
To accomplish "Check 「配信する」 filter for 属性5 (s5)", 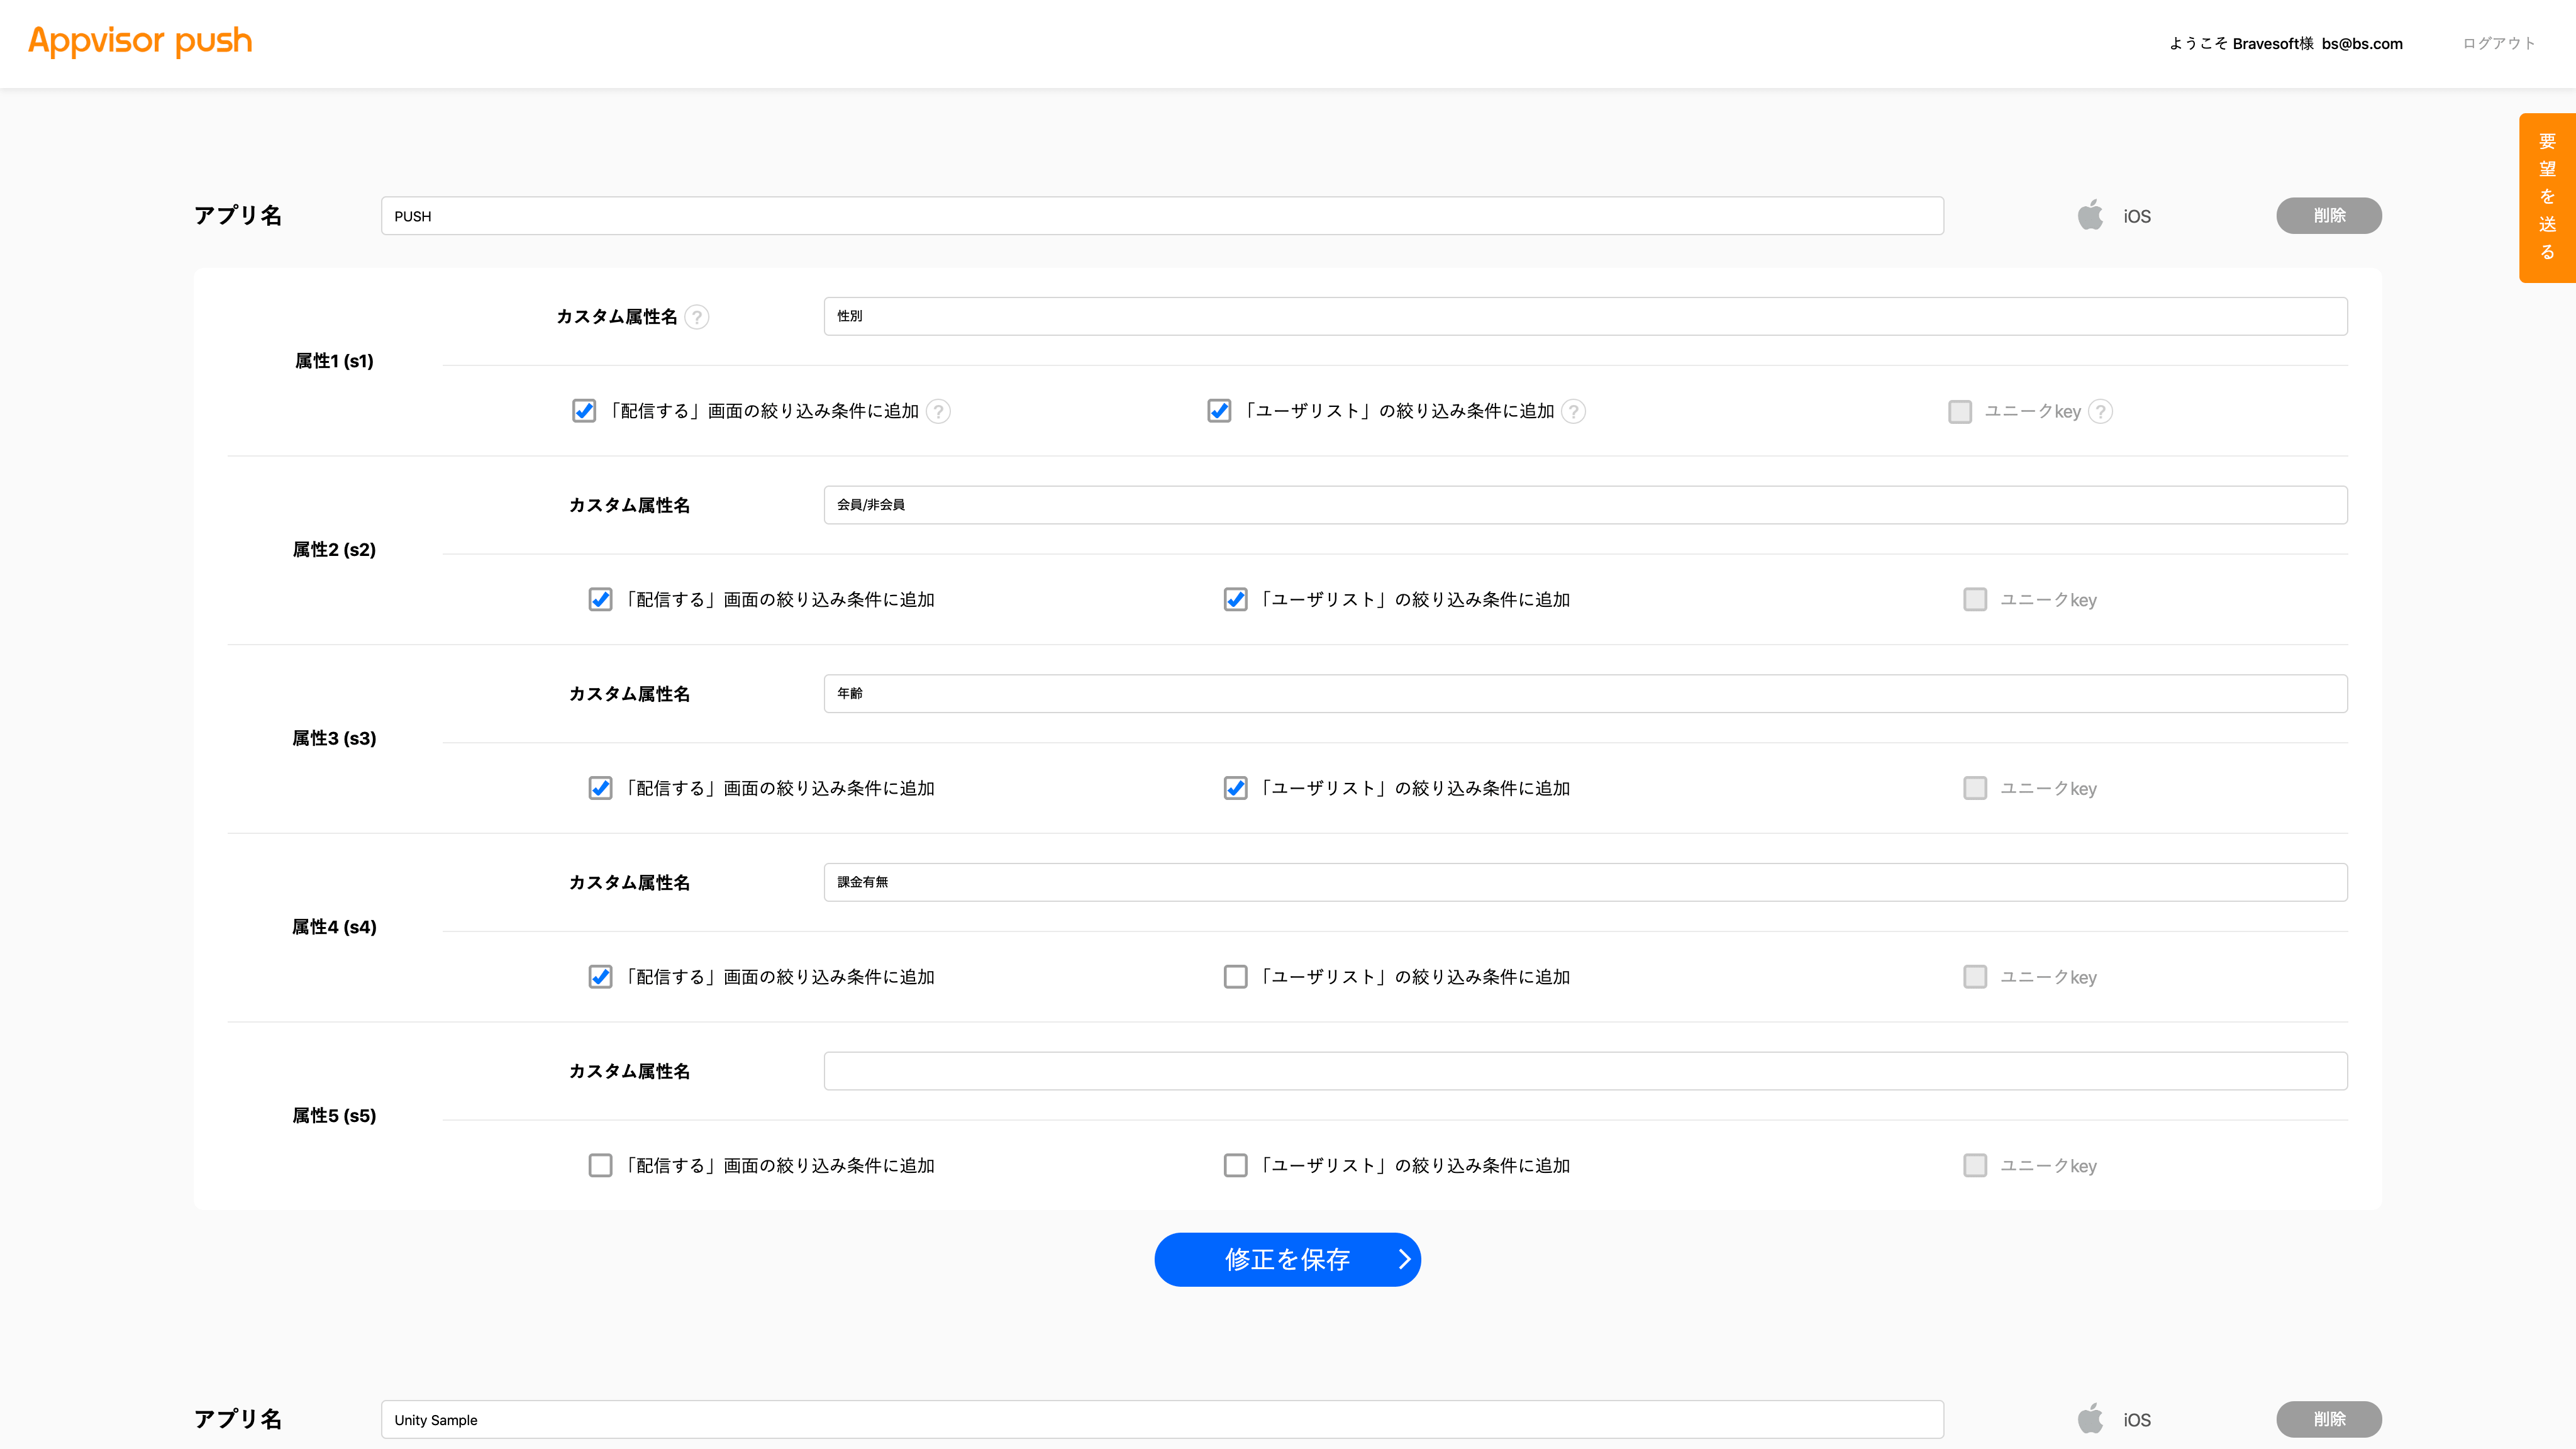I will pos(600,1165).
